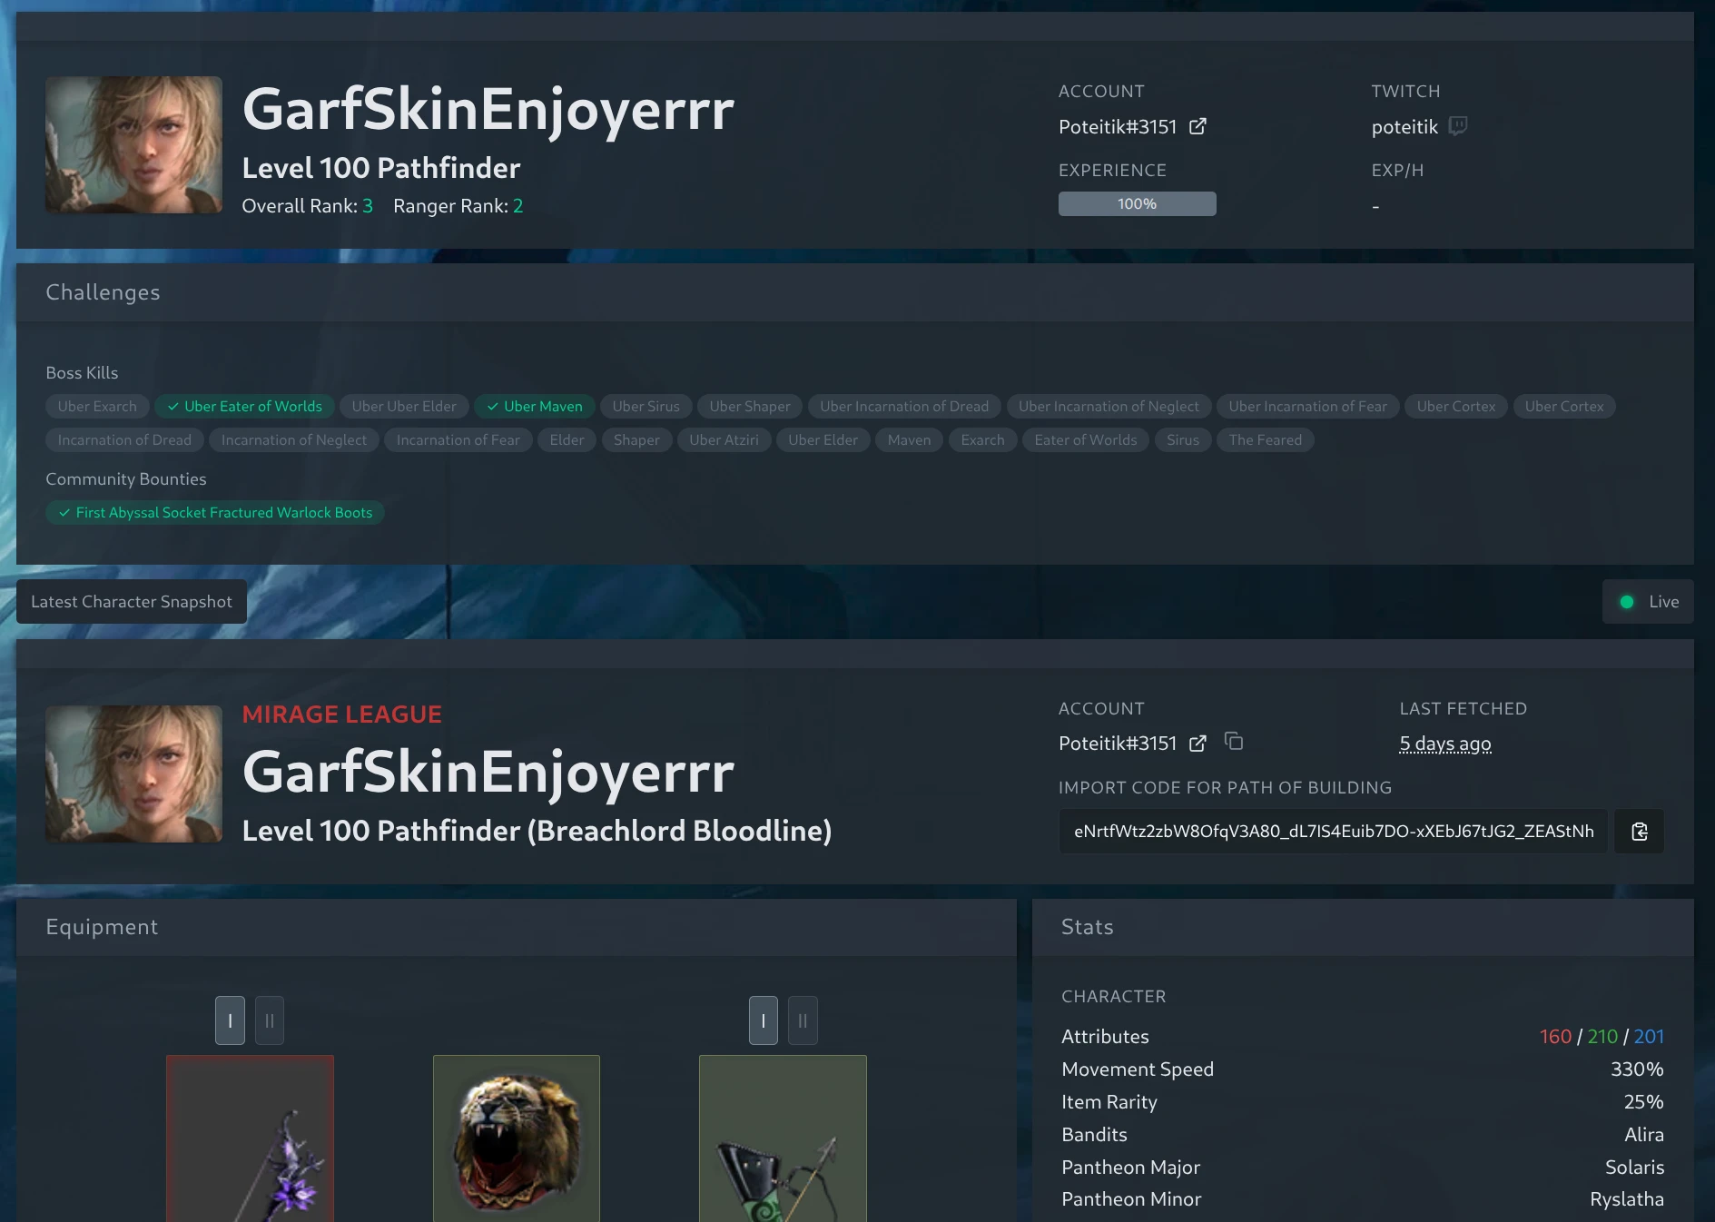Click the lion pelt helmet equipment icon
This screenshot has width=1715, height=1222.
coord(516,1138)
